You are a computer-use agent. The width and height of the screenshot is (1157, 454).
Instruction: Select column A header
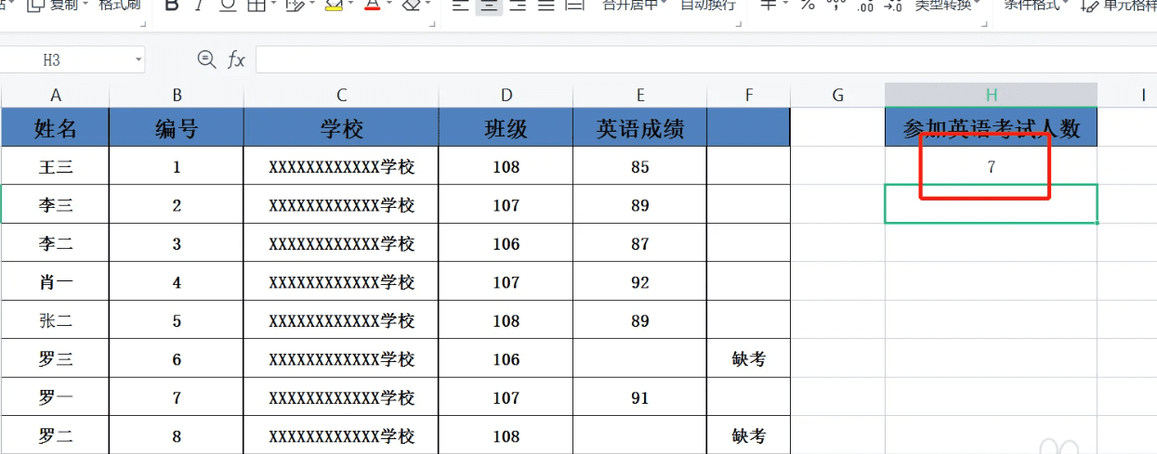pyautogui.click(x=56, y=95)
